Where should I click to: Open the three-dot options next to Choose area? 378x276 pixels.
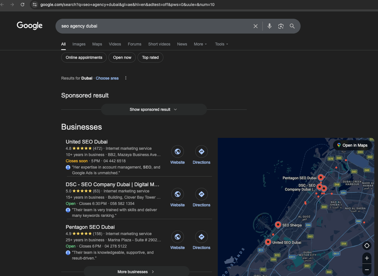[126, 78]
